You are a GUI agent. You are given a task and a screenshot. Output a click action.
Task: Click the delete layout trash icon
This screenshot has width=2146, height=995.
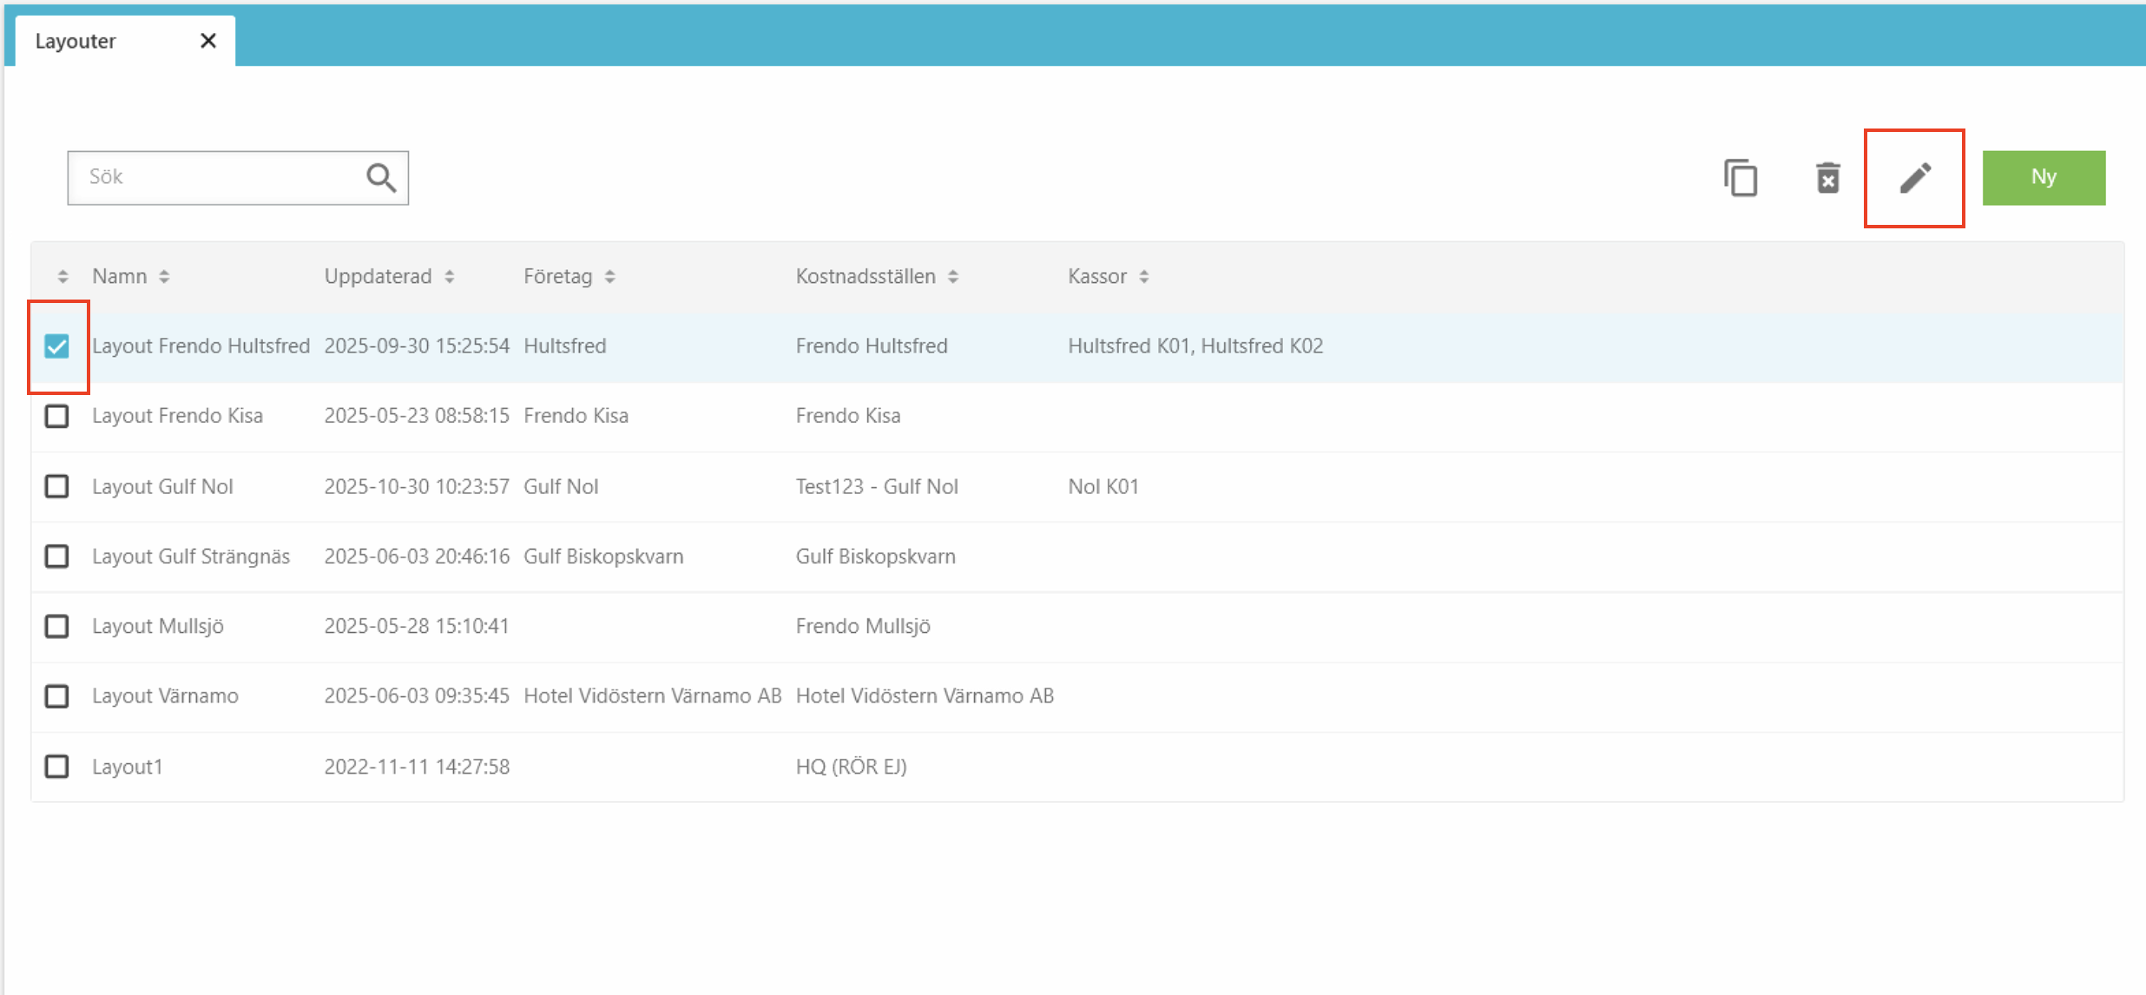(1828, 178)
